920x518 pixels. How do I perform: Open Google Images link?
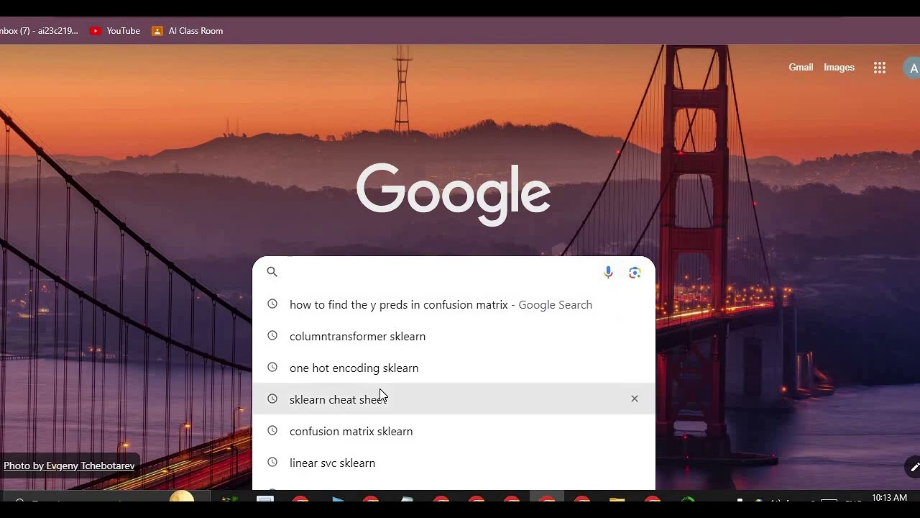[839, 67]
